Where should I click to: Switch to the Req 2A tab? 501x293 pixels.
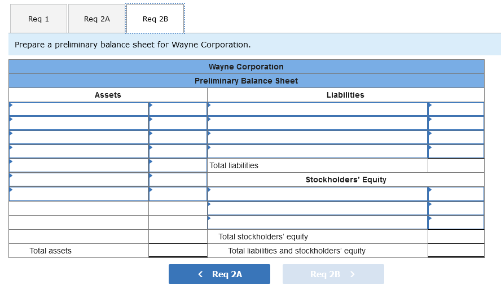(97, 19)
